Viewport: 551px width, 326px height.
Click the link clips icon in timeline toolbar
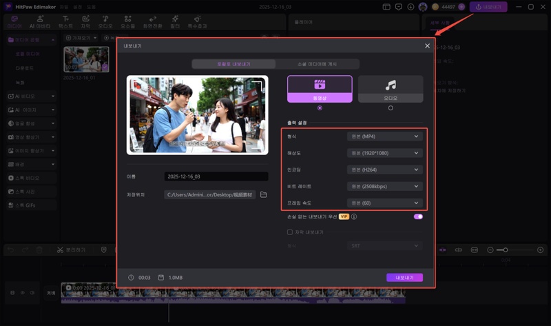tap(459, 250)
